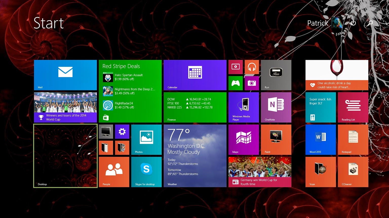This screenshot has width=389, height=218.
Task: Click the Store bag icon in the deals tile
Action: (106, 118)
